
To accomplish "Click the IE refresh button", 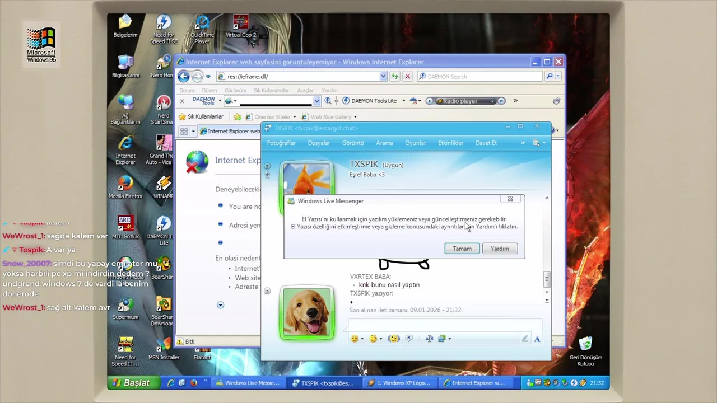I will coord(395,77).
